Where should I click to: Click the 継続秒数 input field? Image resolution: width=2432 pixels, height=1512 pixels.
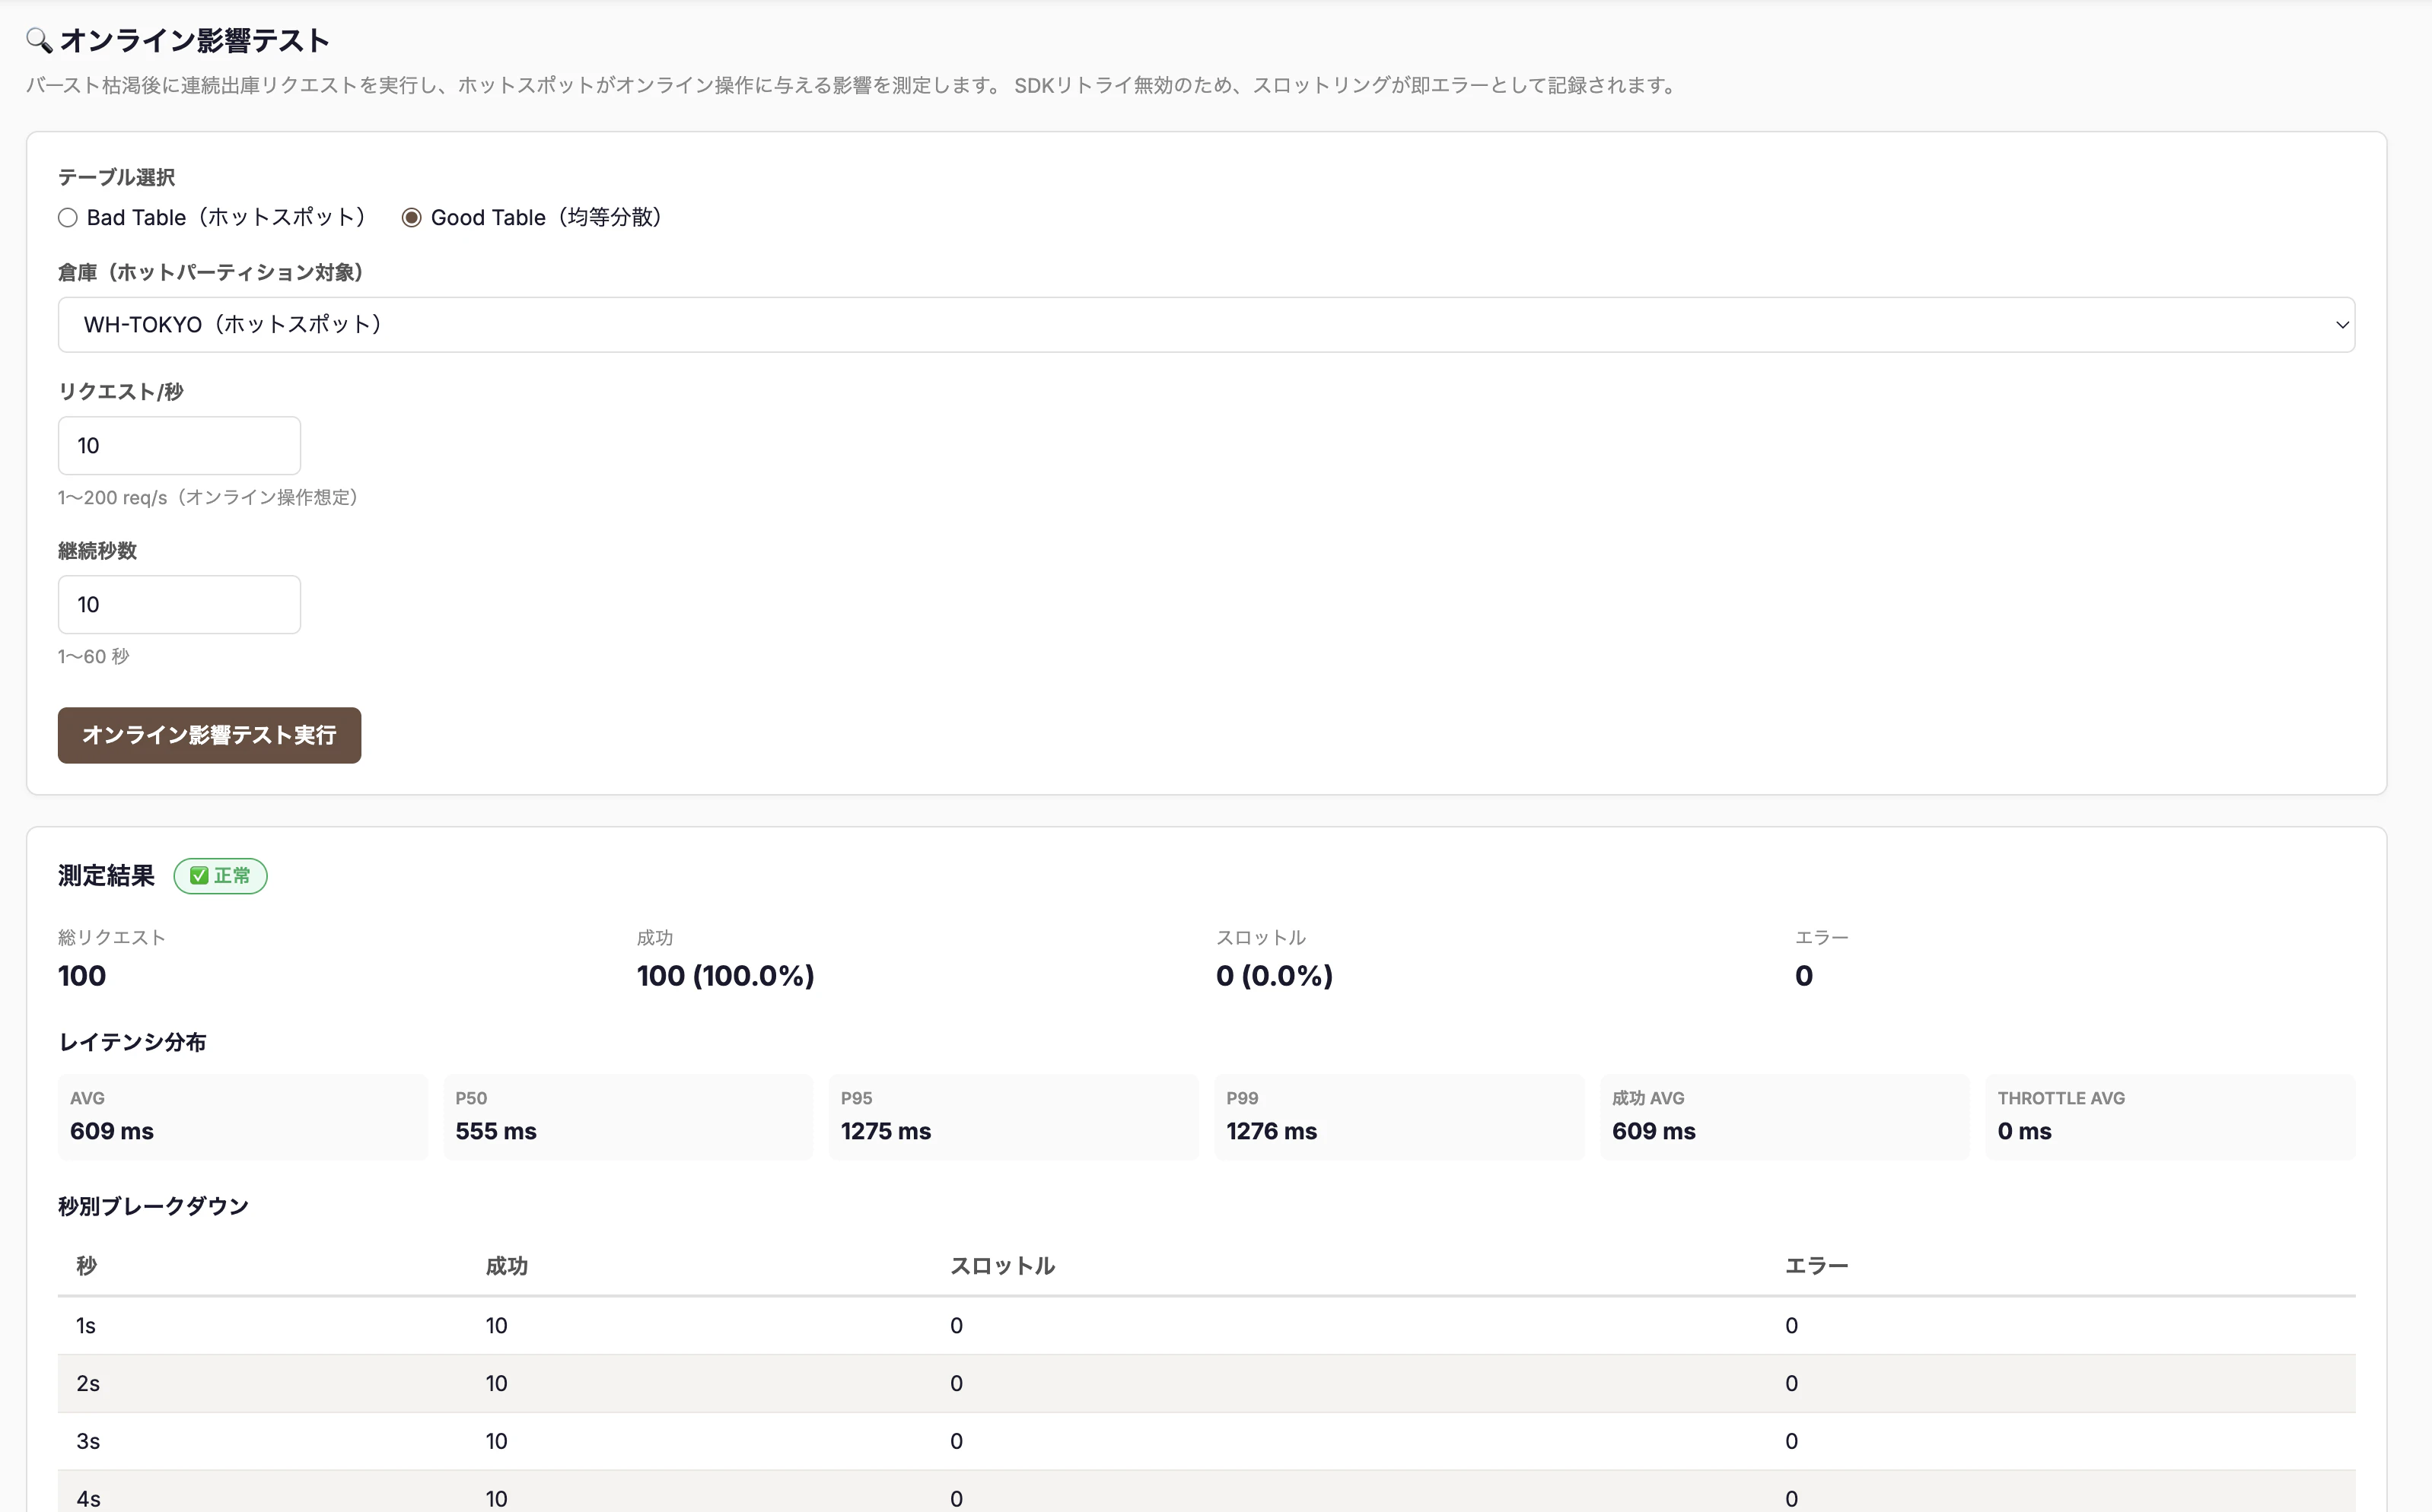tap(179, 604)
